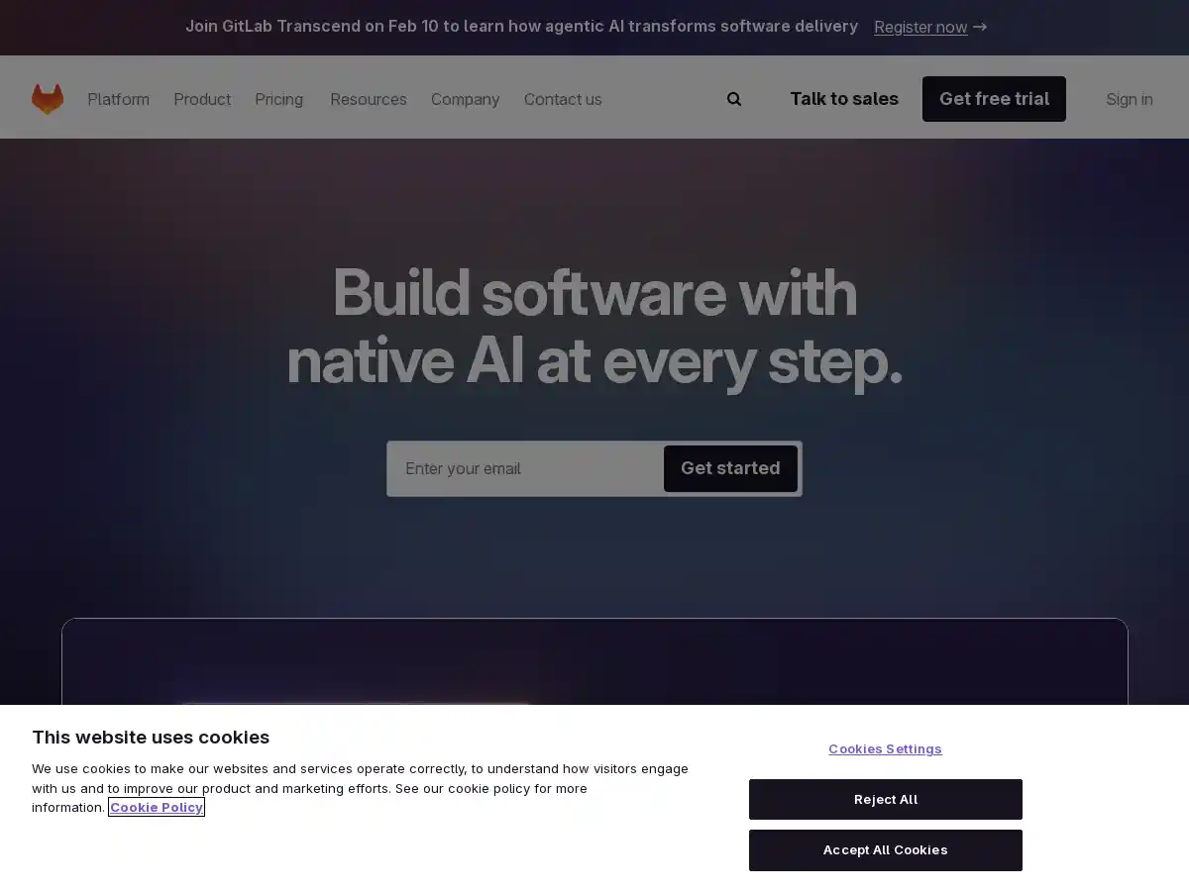The image size is (1189, 891).
Task: Open the Platform navigation dropdown
Action: 118,99
